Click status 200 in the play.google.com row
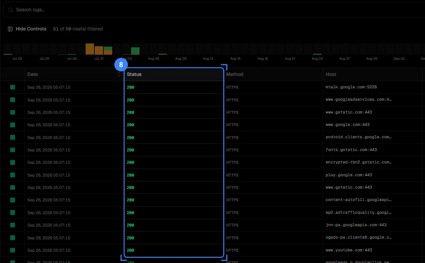 (x=131, y=175)
